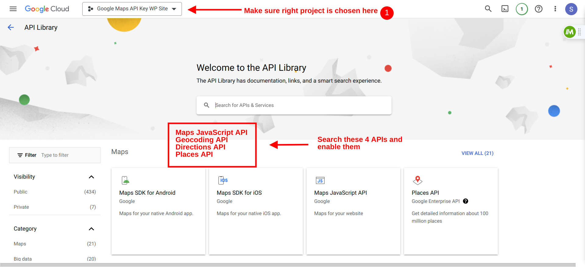Open the Maps JavaScript API card
This screenshot has height=267, width=585.
coord(353,211)
